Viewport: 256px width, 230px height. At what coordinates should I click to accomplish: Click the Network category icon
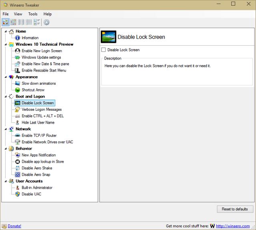(x=12, y=129)
